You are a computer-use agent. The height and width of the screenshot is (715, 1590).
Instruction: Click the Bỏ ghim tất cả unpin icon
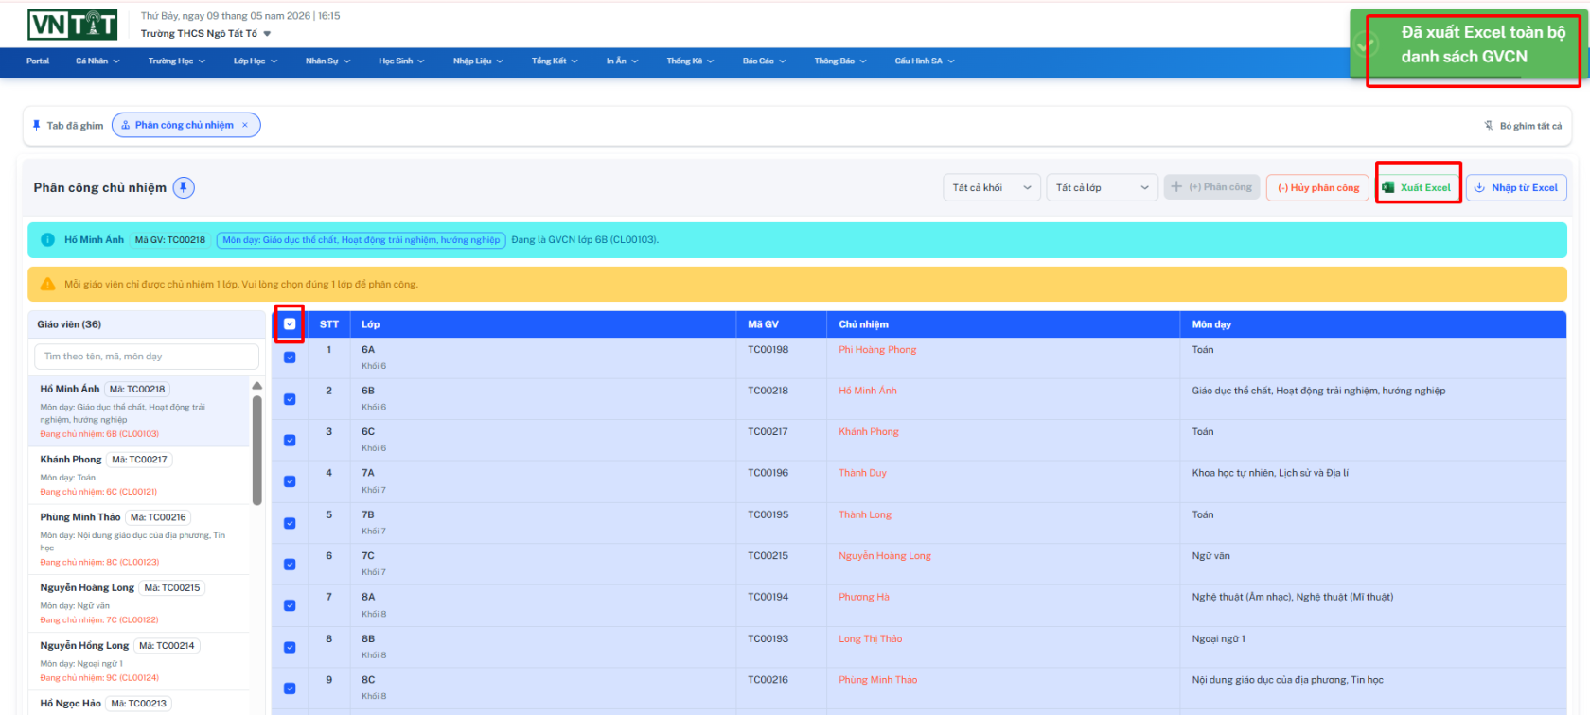(x=1489, y=126)
